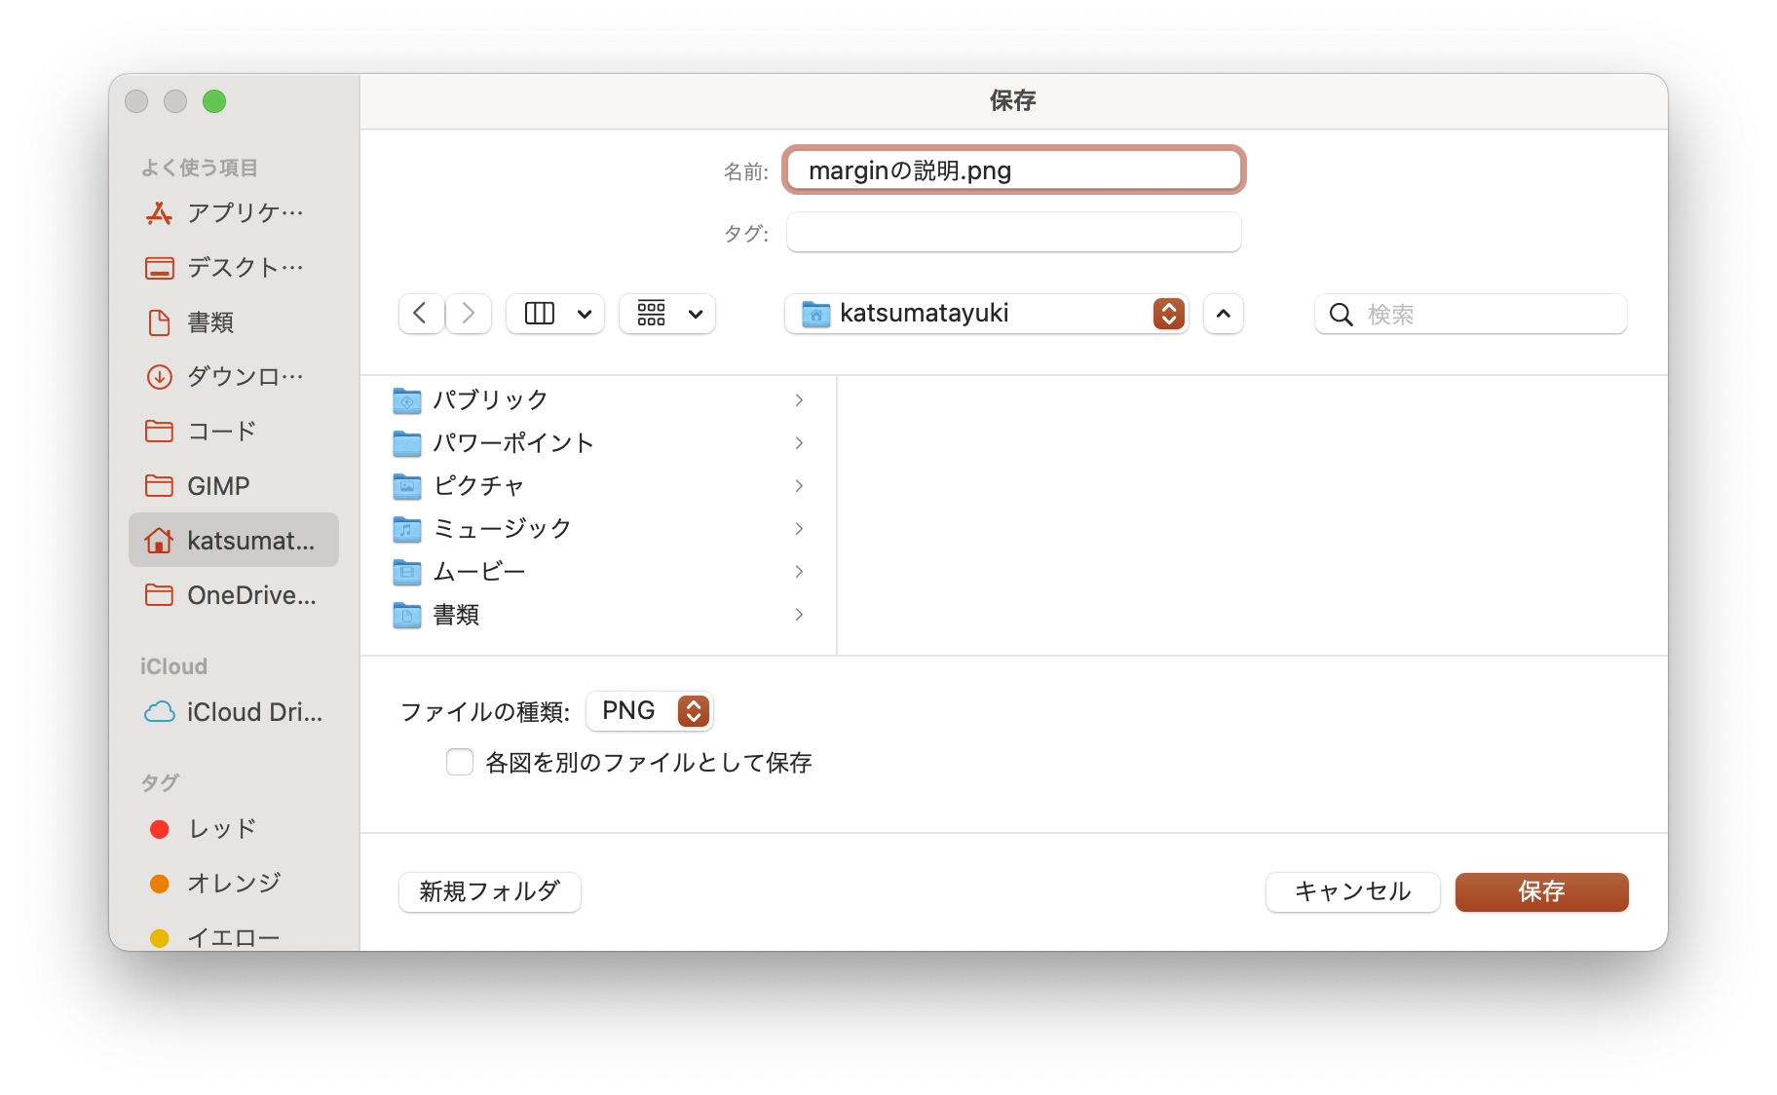This screenshot has height=1095, width=1777.
Task: Choose the レッド red tag
Action: pyautogui.click(x=234, y=828)
